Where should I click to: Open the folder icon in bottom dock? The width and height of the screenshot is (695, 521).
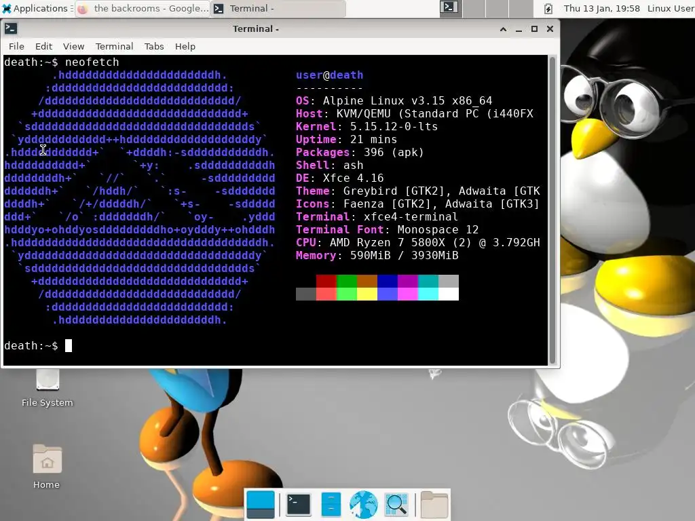click(434, 505)
